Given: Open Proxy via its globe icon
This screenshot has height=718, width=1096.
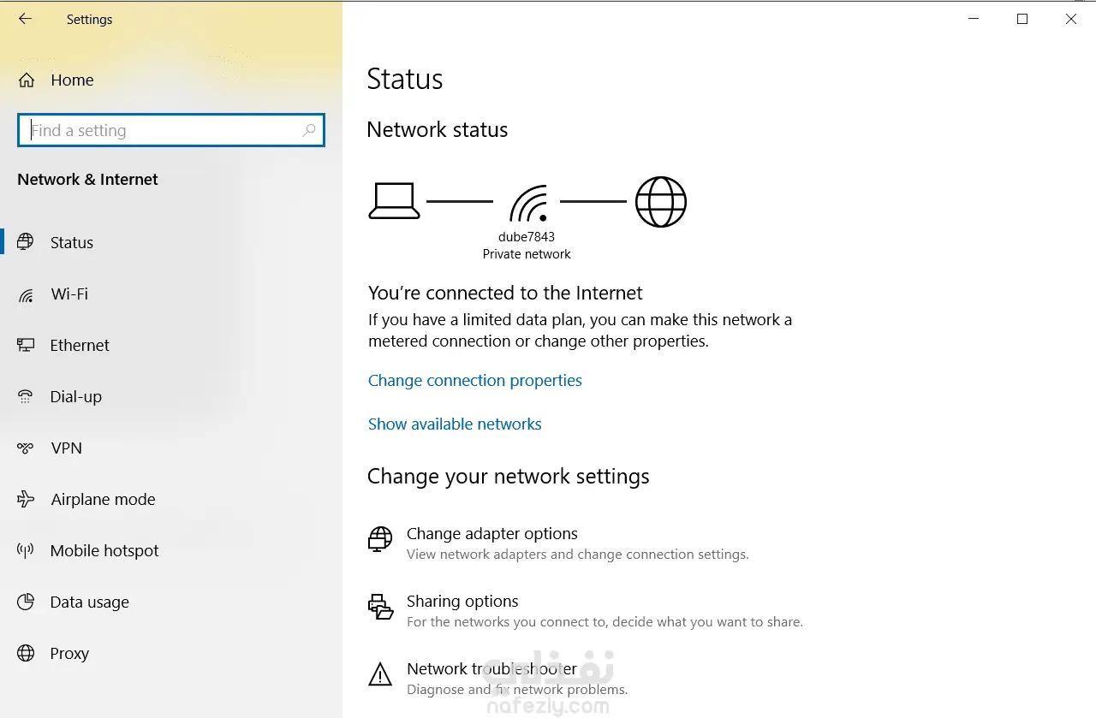Looking at the screenshot, I should (26, 653).
